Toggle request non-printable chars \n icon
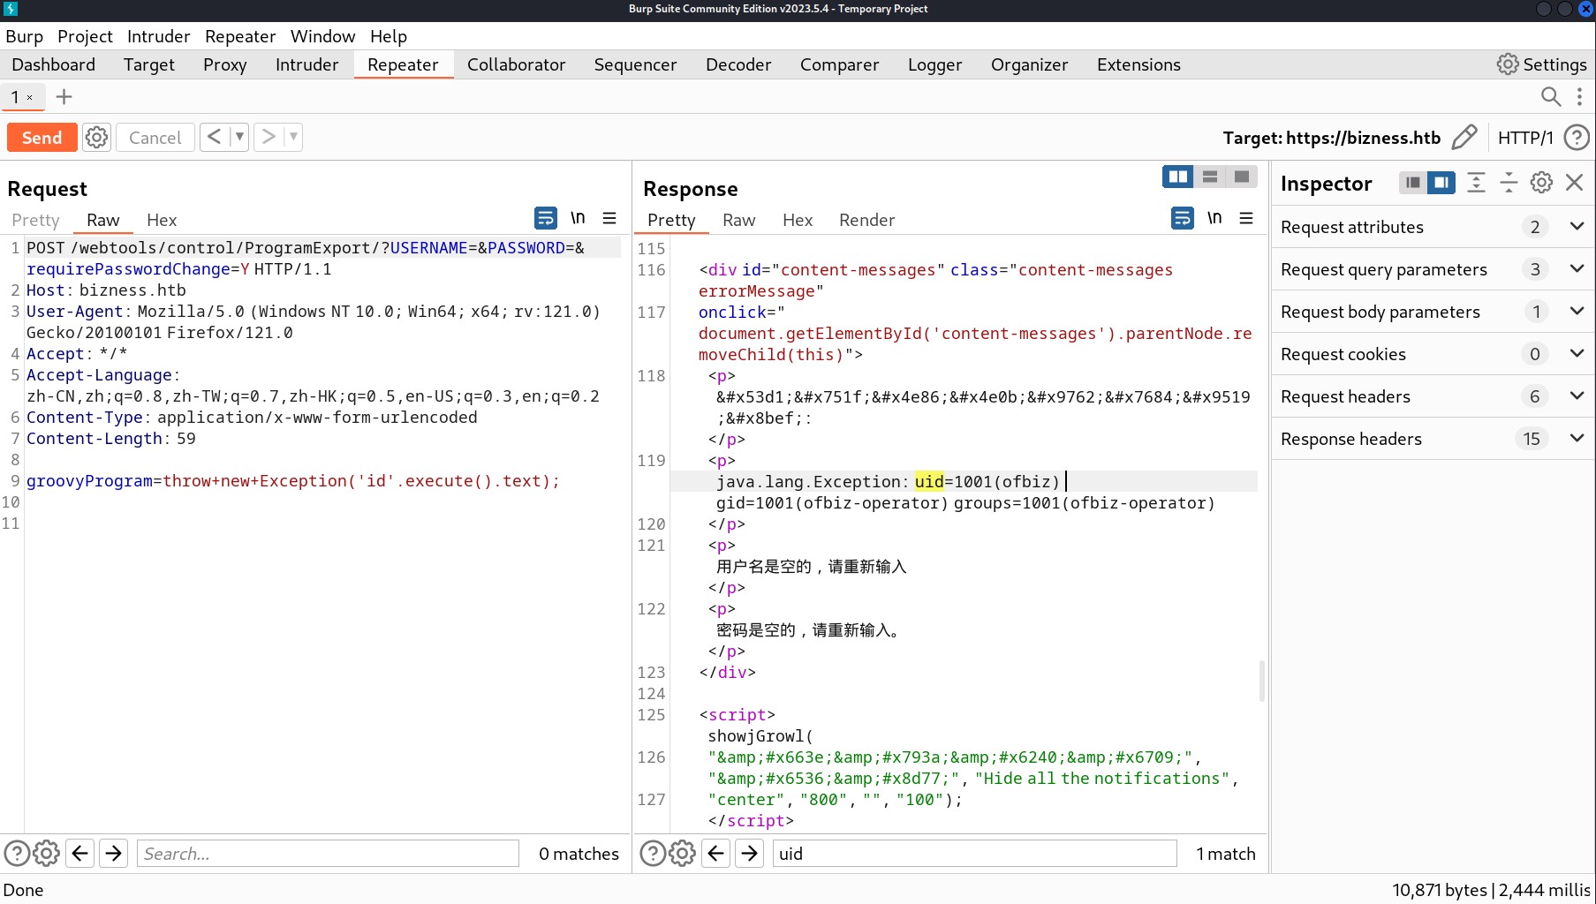Screen dimensions: 1596x904 [x=578, y=218]
